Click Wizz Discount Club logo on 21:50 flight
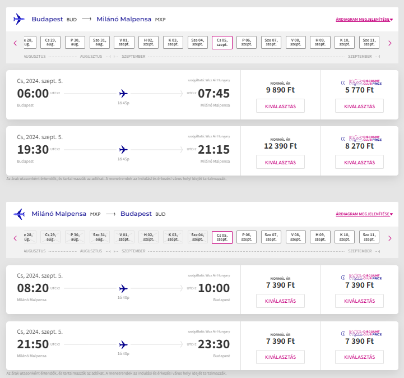The width and height of the screenshot is (404, 378). (x=361, y=333)
